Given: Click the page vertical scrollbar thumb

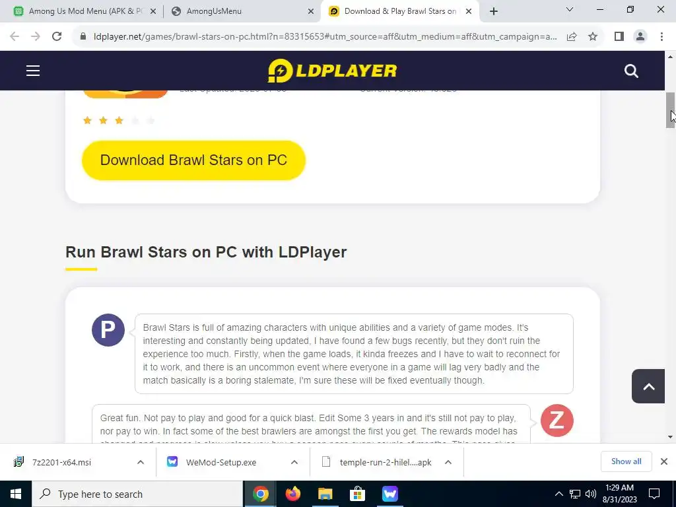Looking at the screenshot, I should coord(670,110).
